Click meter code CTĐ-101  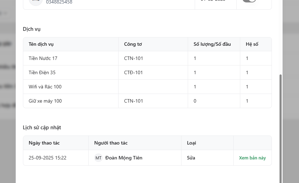(x=134, y=72)
